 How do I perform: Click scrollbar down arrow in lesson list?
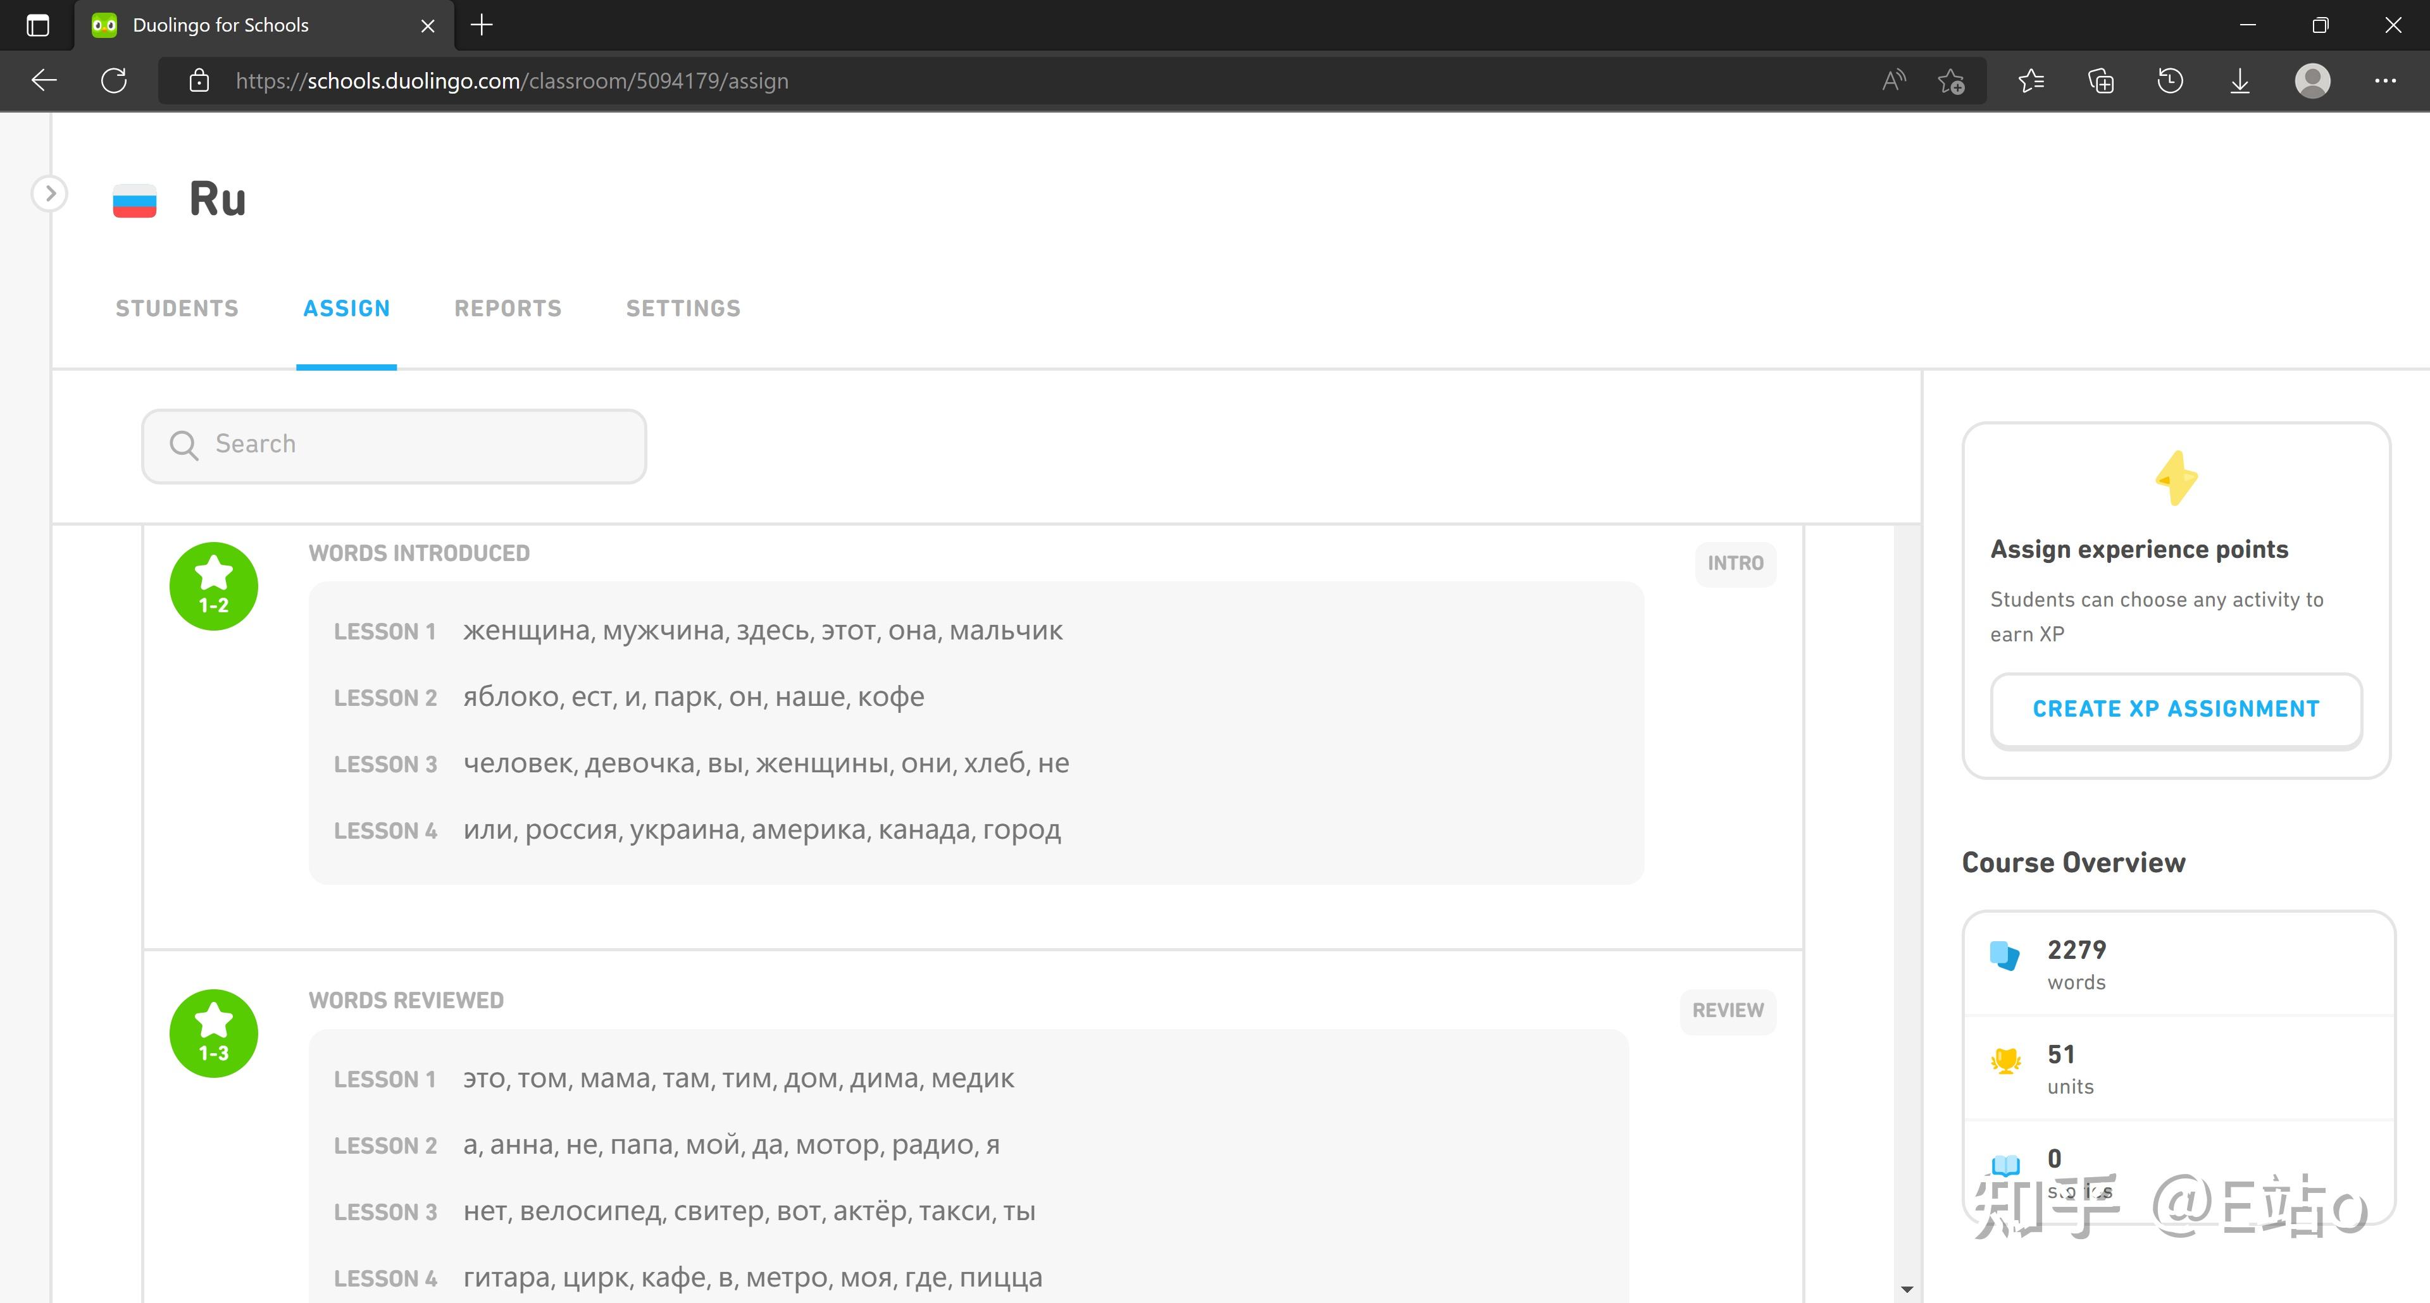coord(1907,1289)
